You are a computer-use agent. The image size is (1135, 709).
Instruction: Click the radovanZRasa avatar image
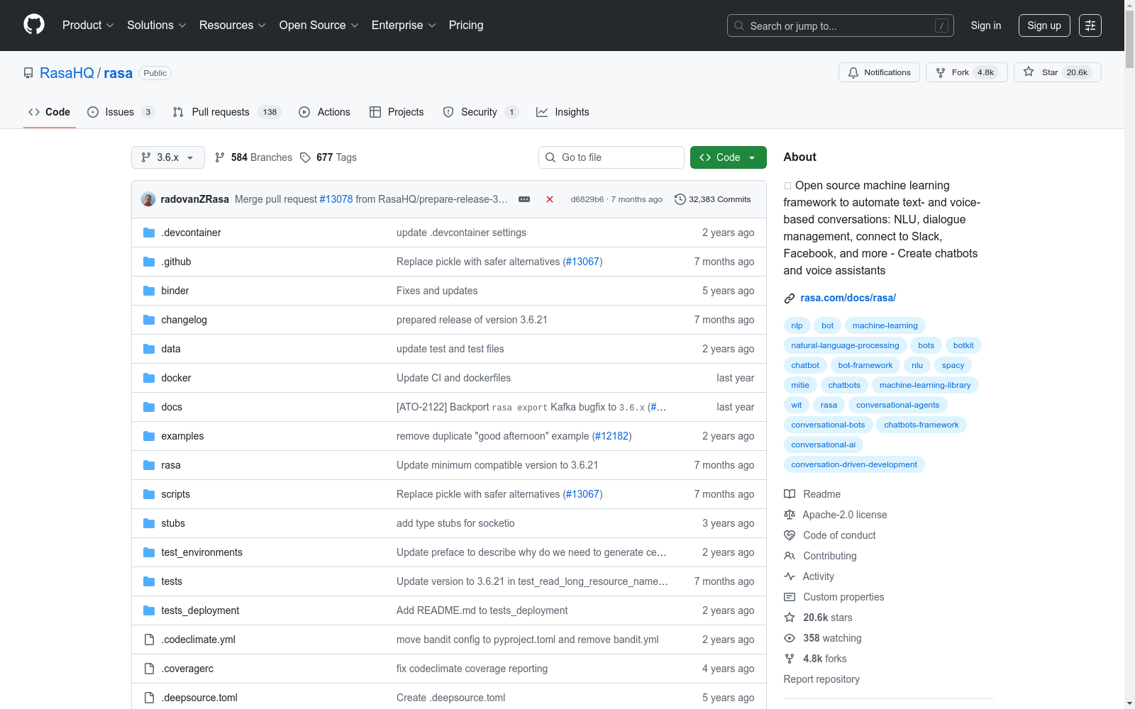(x=148, y=199)
